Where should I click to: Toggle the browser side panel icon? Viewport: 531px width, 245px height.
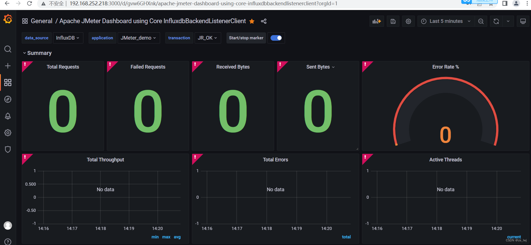505,3
